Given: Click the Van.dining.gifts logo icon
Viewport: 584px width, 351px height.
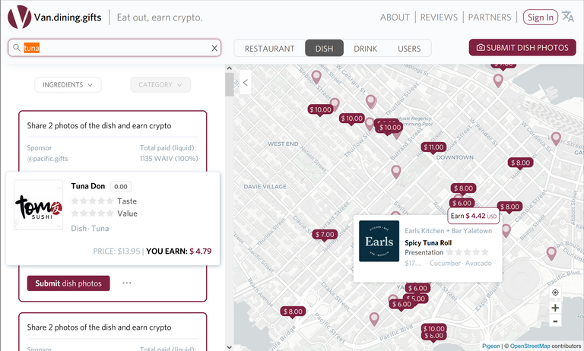Looking at the screenshot, I should pos(19,17).
